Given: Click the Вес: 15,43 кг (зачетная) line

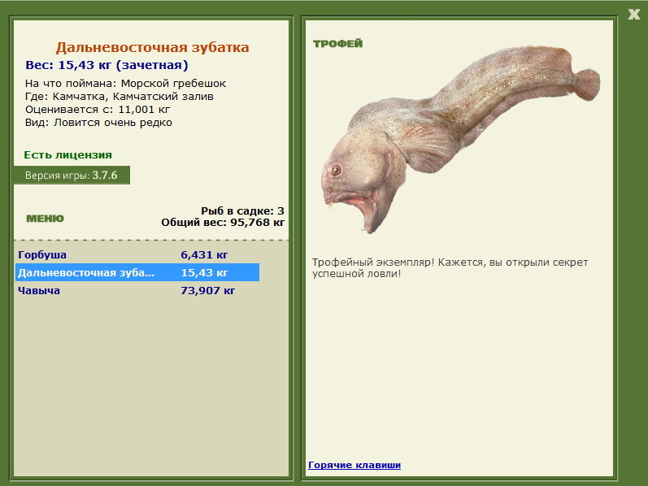Looking at the screenshot, I should point(107,65).
